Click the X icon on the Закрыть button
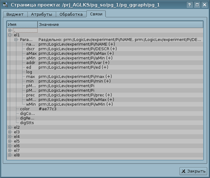The height and width of the screenshot is (178, 210). (184, 171)
